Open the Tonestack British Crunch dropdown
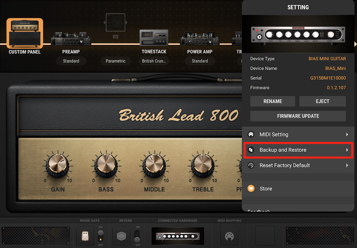 point(154,61)
